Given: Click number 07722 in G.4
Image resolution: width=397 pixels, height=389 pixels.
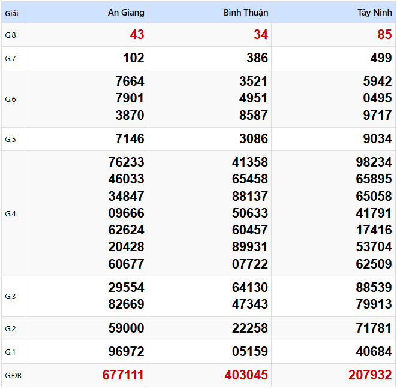Looking at the screenshot, I should [250, 264].
